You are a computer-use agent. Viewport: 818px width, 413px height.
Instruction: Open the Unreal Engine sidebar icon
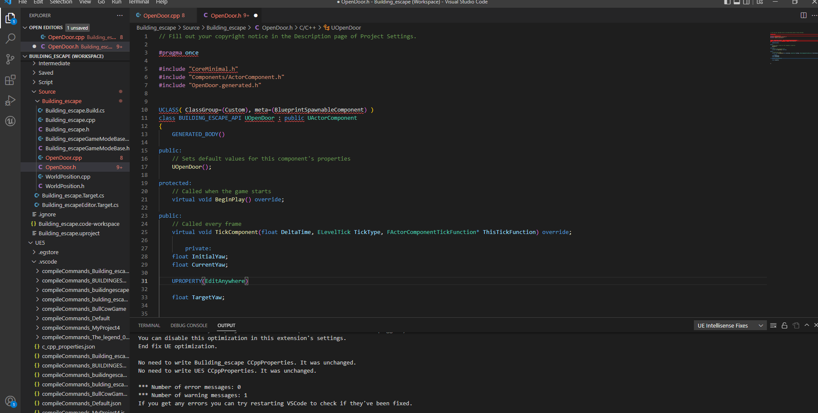(x=10, y=121)
